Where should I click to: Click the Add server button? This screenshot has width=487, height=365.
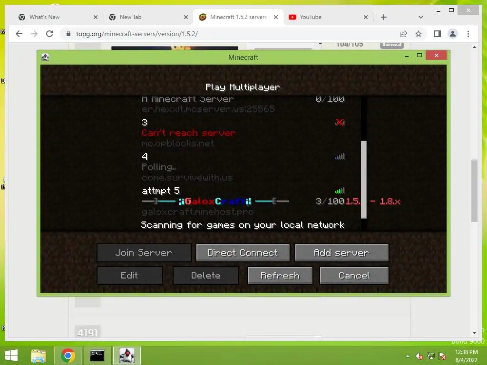coord(341,253)
